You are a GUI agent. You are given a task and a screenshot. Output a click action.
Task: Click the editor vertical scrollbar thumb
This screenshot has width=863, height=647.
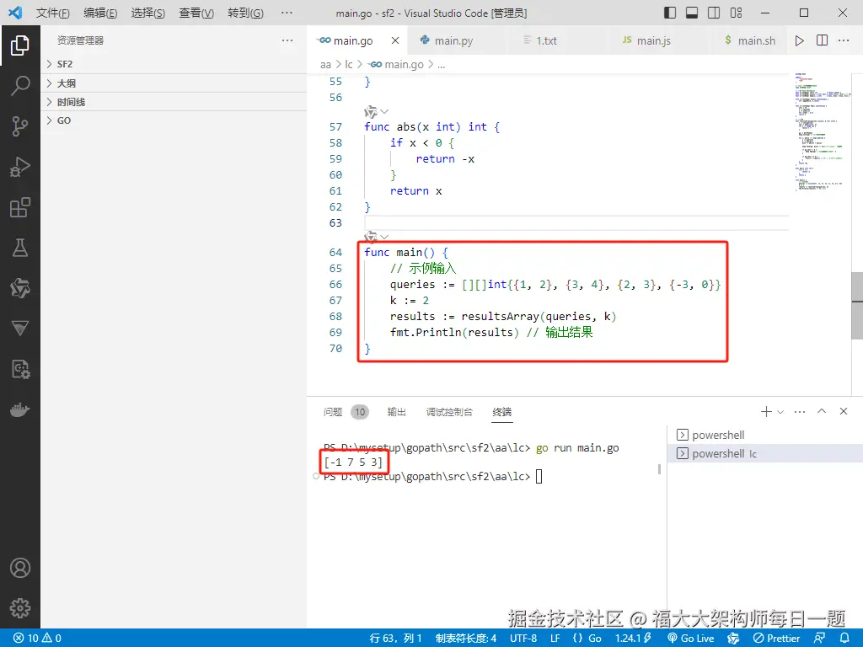[857, 305]
